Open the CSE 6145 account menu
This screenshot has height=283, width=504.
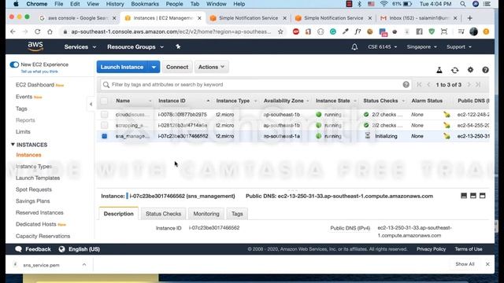coord(382,47)
